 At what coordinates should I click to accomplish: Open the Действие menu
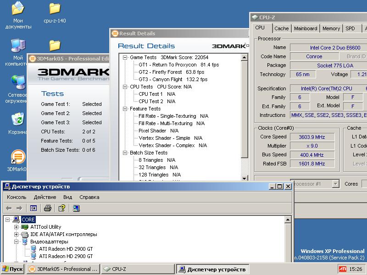tap(45, 197)
